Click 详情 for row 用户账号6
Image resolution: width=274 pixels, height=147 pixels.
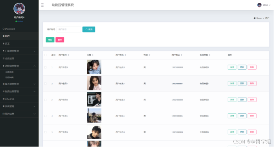[232, 99]
